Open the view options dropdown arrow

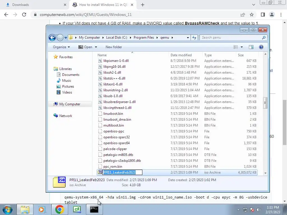242,47
